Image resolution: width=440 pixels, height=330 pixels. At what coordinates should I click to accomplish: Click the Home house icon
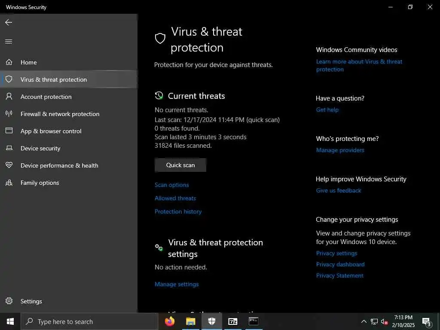coord(9,62)
